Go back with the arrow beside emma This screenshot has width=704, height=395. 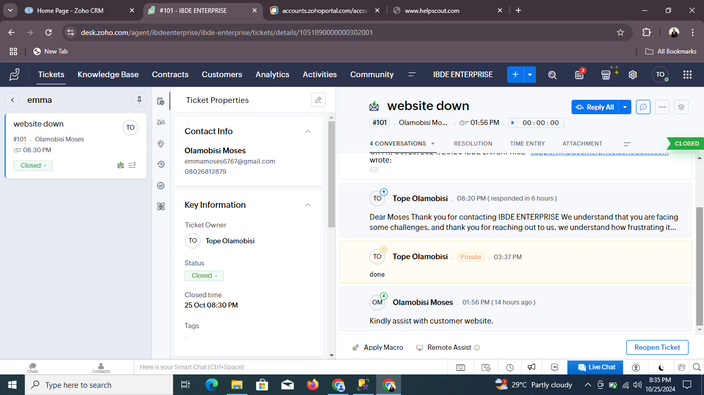pos(12,100)
